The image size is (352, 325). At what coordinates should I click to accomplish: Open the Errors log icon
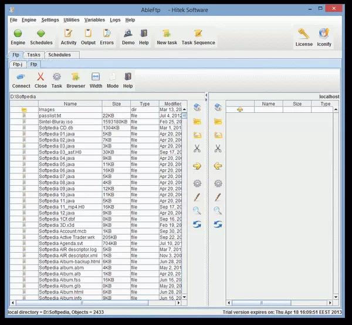[x=107, y=33]
